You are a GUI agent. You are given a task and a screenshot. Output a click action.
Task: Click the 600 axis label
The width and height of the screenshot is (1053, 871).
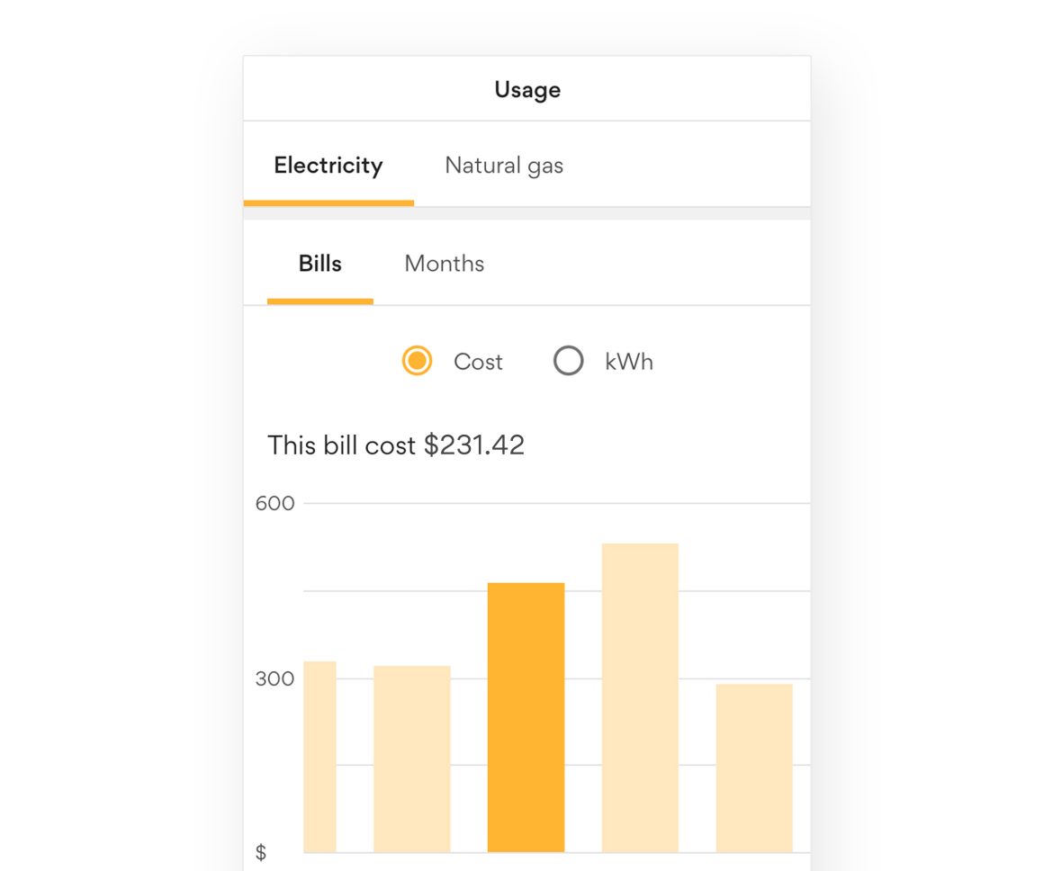pos(277,503)
